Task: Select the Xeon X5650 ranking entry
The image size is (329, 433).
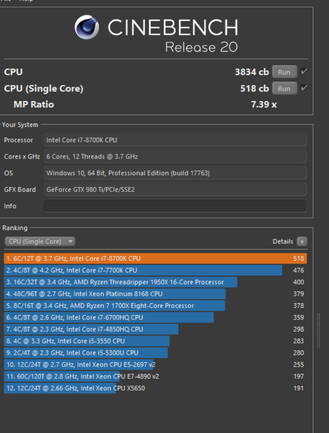Action: (60, 388)
